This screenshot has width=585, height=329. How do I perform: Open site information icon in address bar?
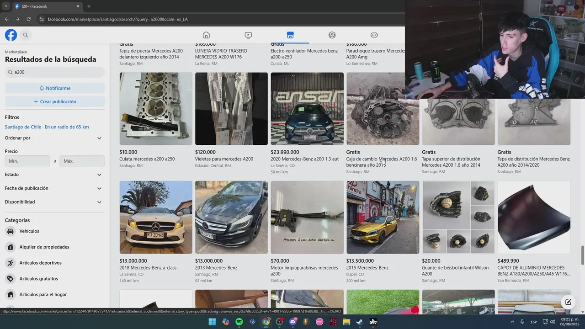click(42, 19)
